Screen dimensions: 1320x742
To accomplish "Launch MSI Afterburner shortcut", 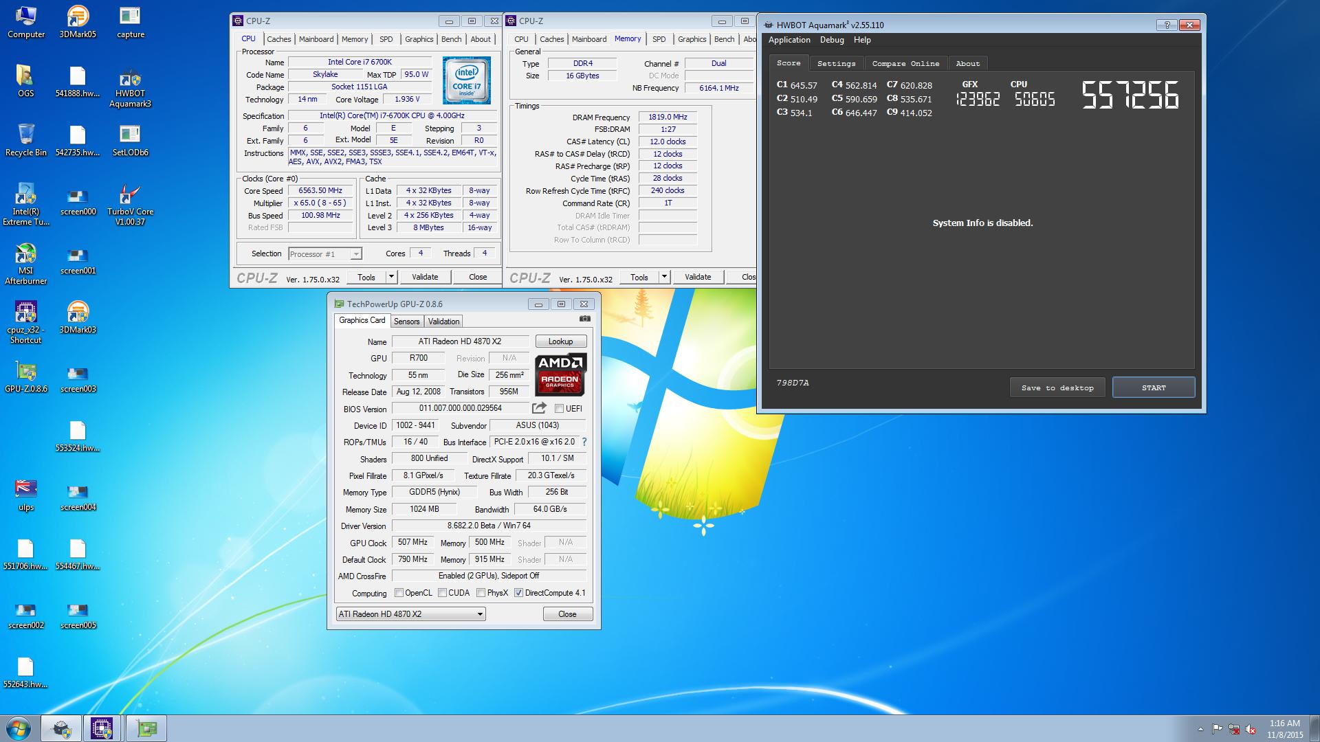I will [x=25, y=263].
